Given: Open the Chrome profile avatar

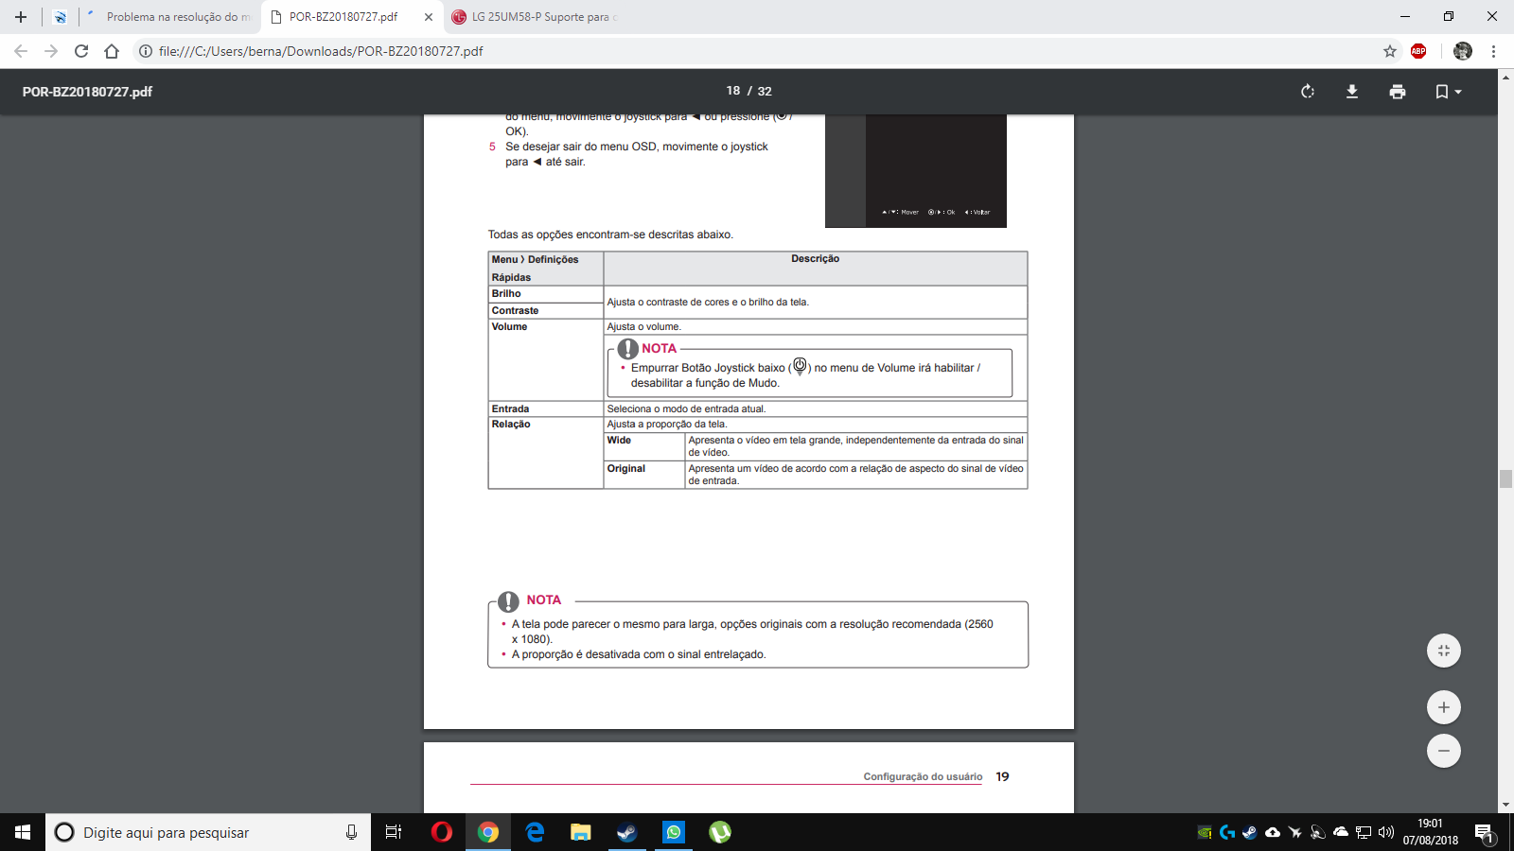Looking at the screenshot, I should [x=1463, y=51].
